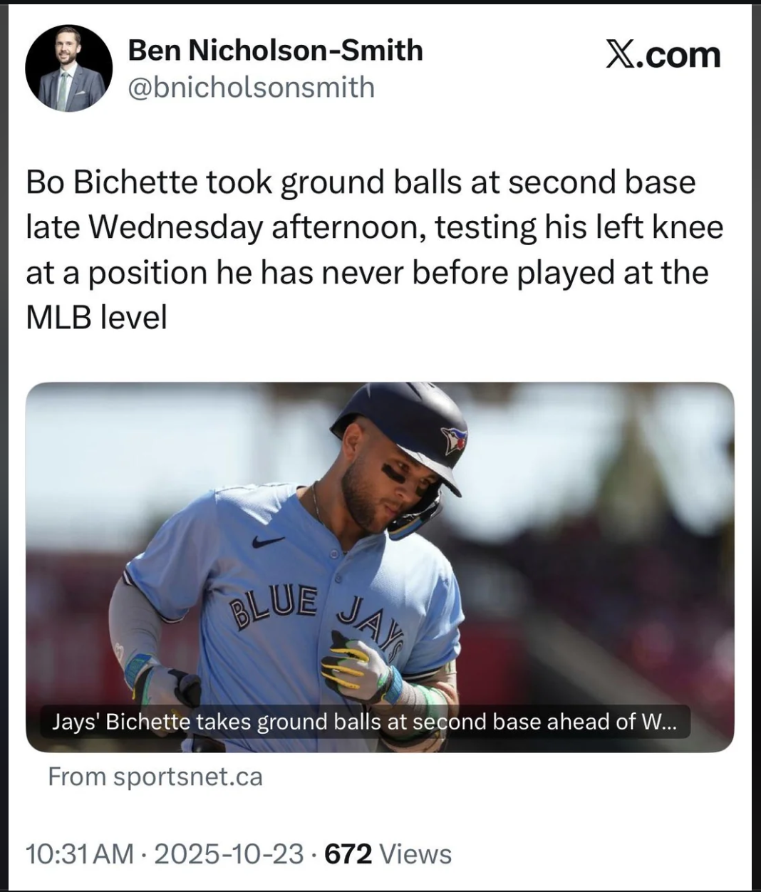The height and width of the screenshot is (892, 761).
Task: Click the 'MLB level' text ending the tweet
Action: pos(96,318)
